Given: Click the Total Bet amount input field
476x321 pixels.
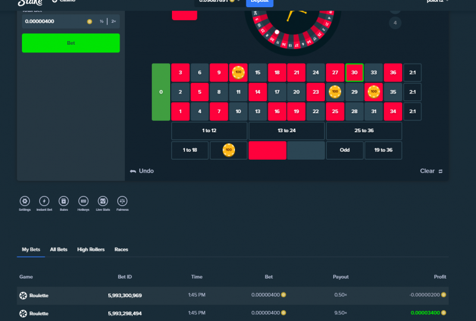Looking at the screenshot, I should pos(55,21).
